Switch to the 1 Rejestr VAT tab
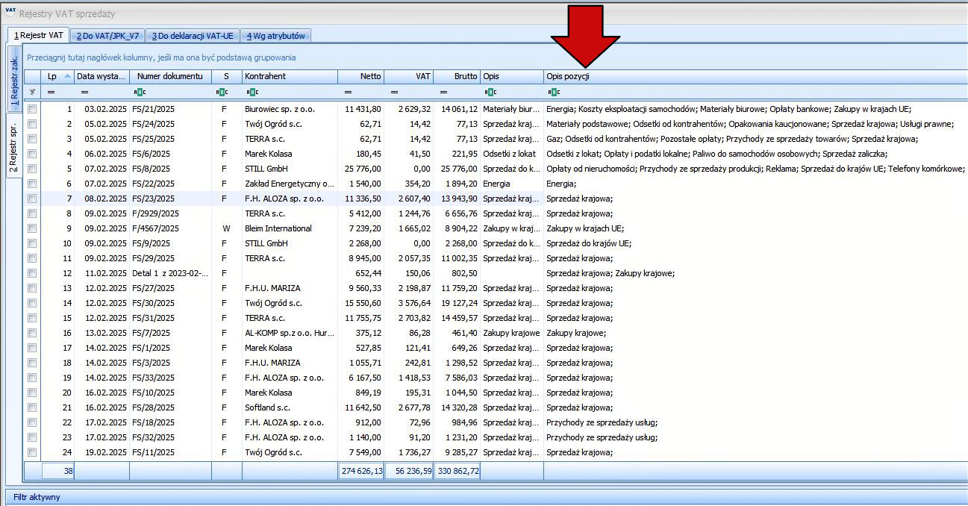 38,35
